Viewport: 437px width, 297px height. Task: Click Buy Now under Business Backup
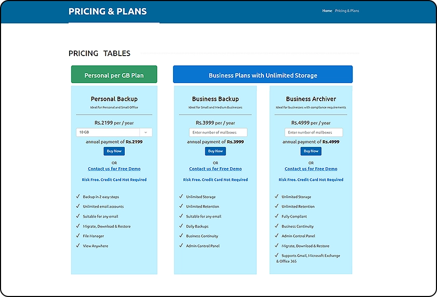point(215,151)
